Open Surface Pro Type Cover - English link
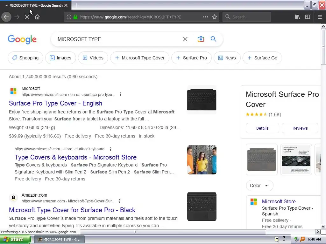The width and height of the screenshot is (326, 244). pos(55,103)
